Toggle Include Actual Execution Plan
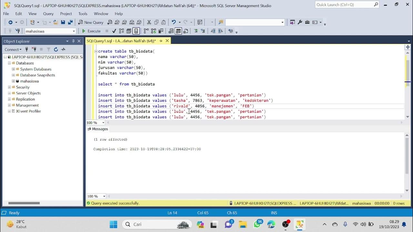413x232 pixels. click(146, 31)
